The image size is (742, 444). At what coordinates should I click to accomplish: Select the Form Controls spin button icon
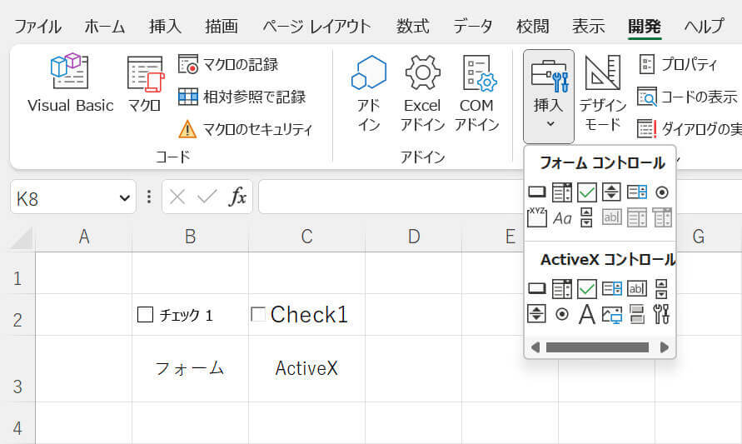612,192
